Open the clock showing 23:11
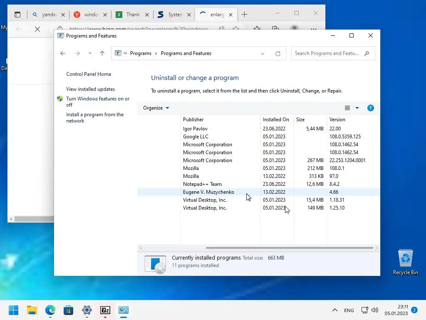The height and width of the screenshot is (320, 426). coord(396,310)
